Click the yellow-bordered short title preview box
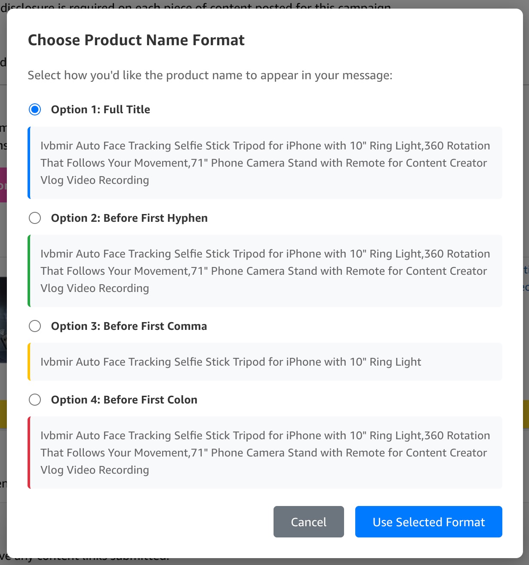This screenshot has height=565, width=529. point(265,362)
